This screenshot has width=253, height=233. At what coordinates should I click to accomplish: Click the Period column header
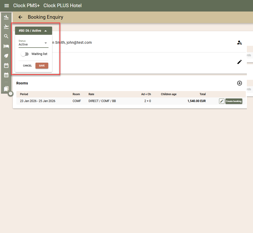click(x=24, y=94)
